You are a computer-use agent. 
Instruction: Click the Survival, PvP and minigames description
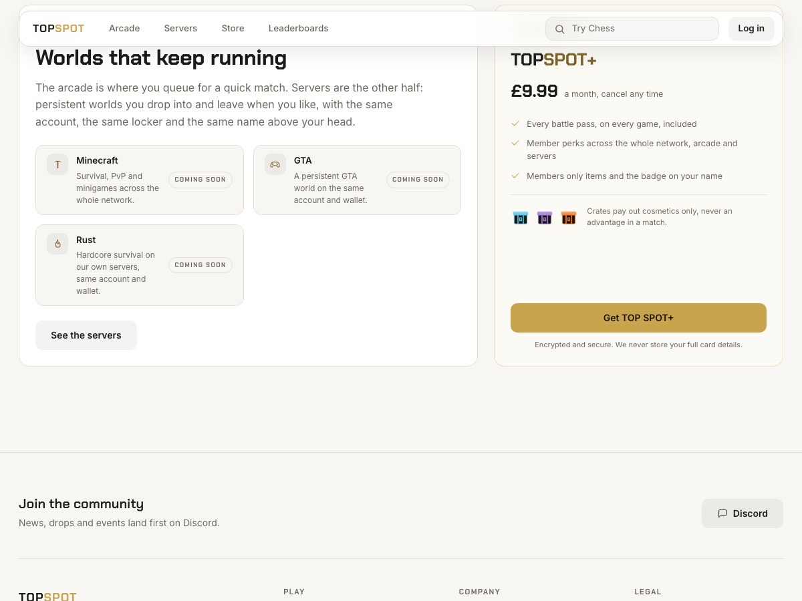click(118, 188)
